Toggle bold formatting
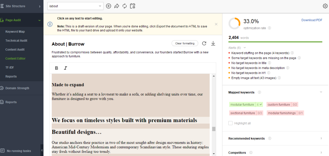This screenshot has width=329, height=156. tap(56, 68)
